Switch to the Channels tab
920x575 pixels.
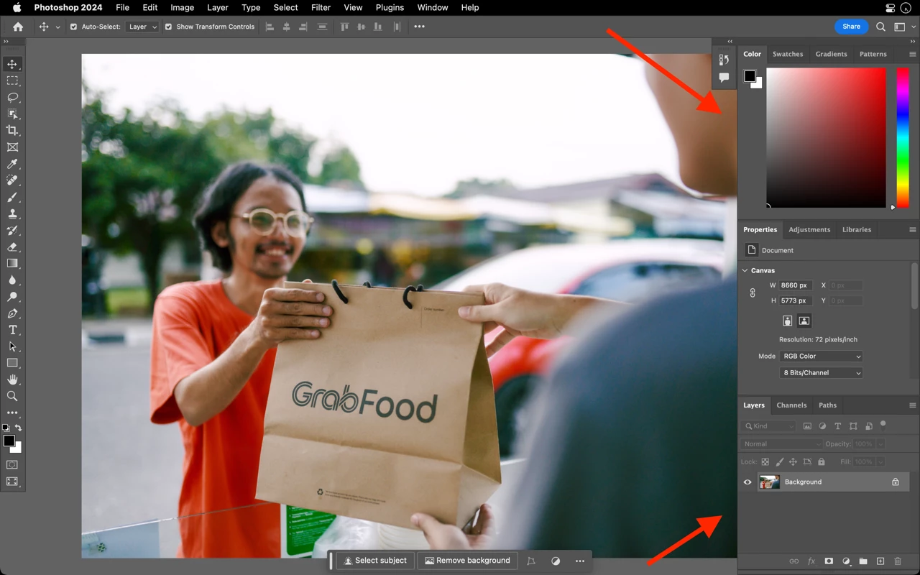pos(791,405)
